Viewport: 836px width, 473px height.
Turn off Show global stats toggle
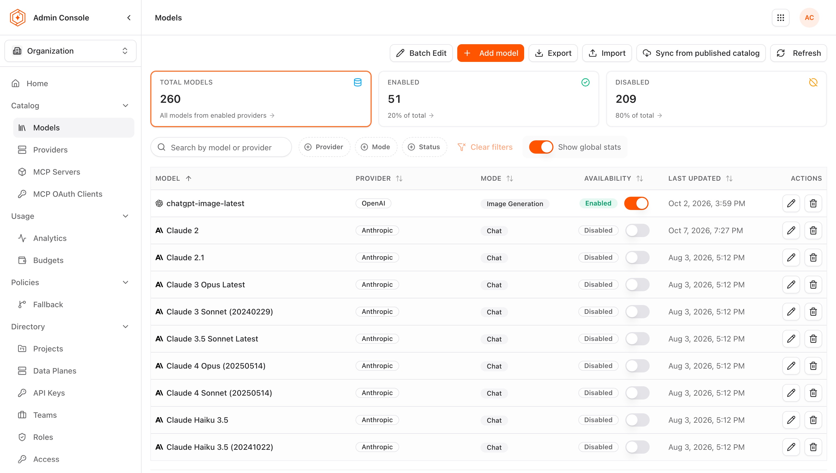pos(541,147)
